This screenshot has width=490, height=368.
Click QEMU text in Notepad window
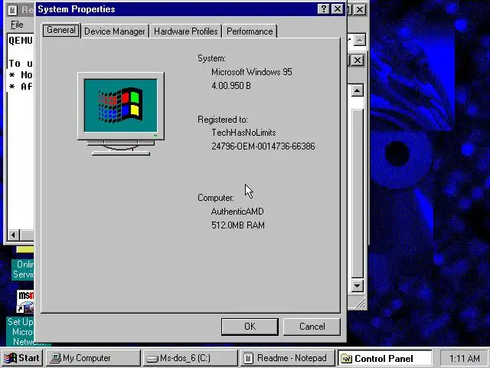21,41
